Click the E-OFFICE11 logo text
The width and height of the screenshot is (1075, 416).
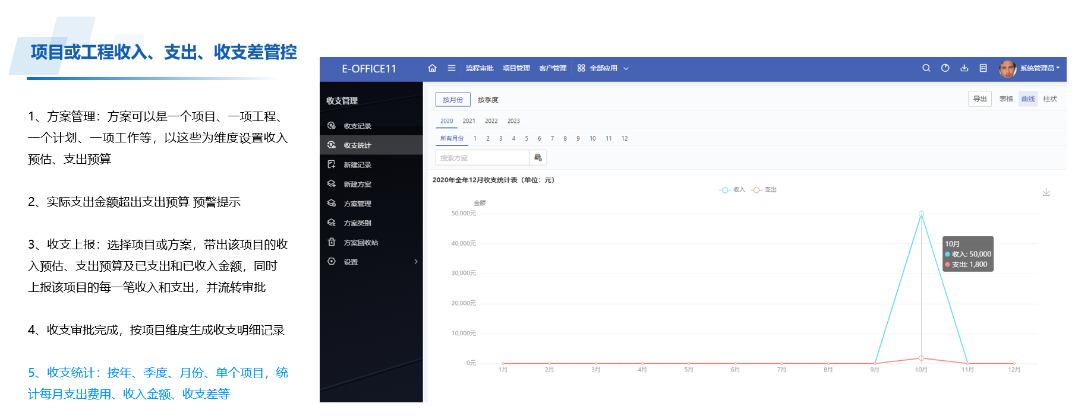point(369,69)
